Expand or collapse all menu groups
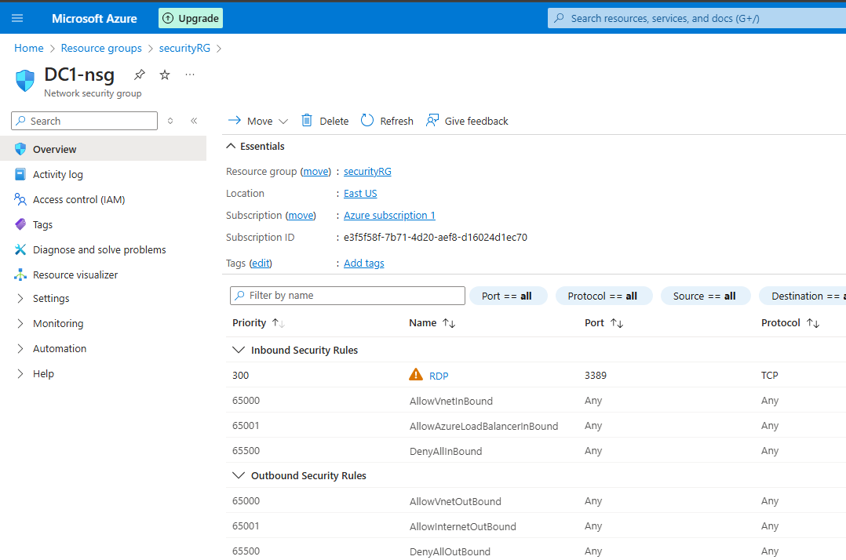 [170, 121]
